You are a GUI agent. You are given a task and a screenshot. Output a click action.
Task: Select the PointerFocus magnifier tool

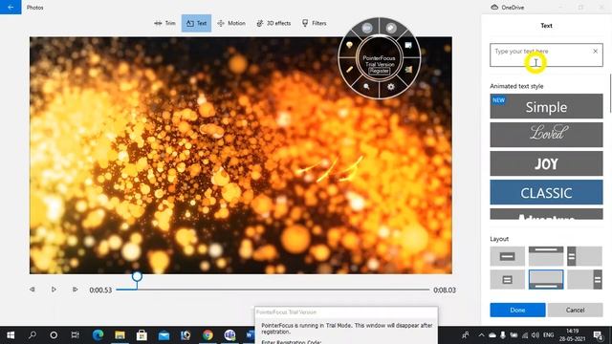(366, 87)
